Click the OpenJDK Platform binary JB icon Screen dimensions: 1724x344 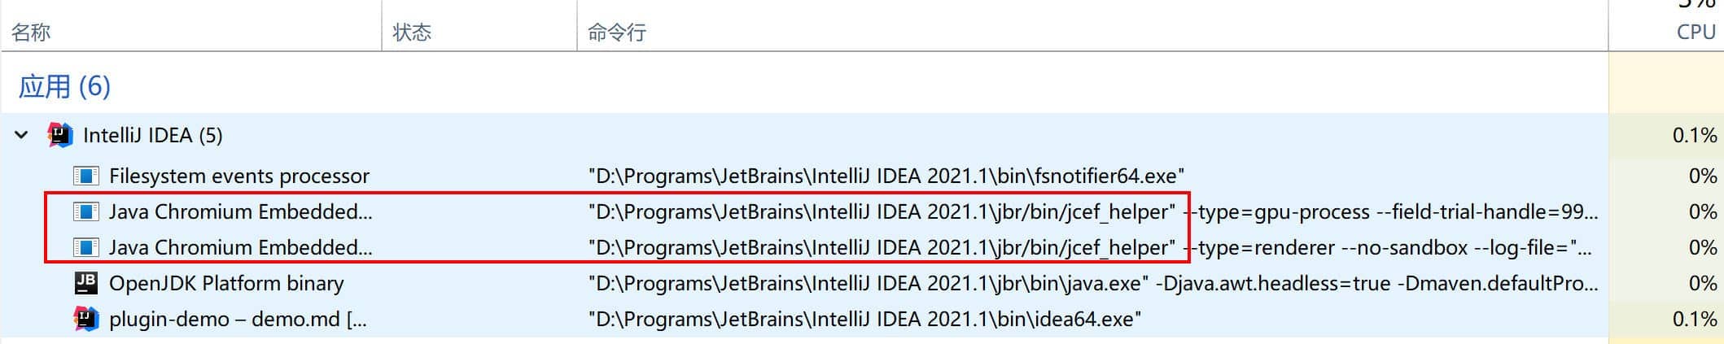click(x=86, y=283)
